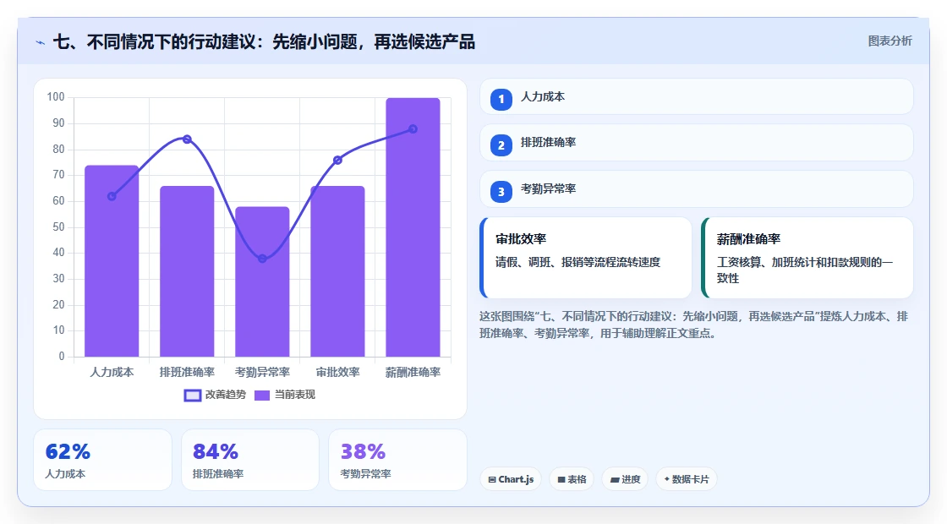
Task: Click the 100 y-axis value
Action: tap(56, 97)
